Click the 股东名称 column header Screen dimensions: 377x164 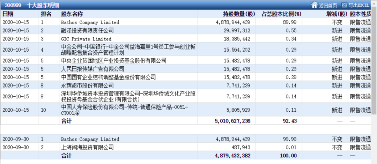tap(72, 14)
